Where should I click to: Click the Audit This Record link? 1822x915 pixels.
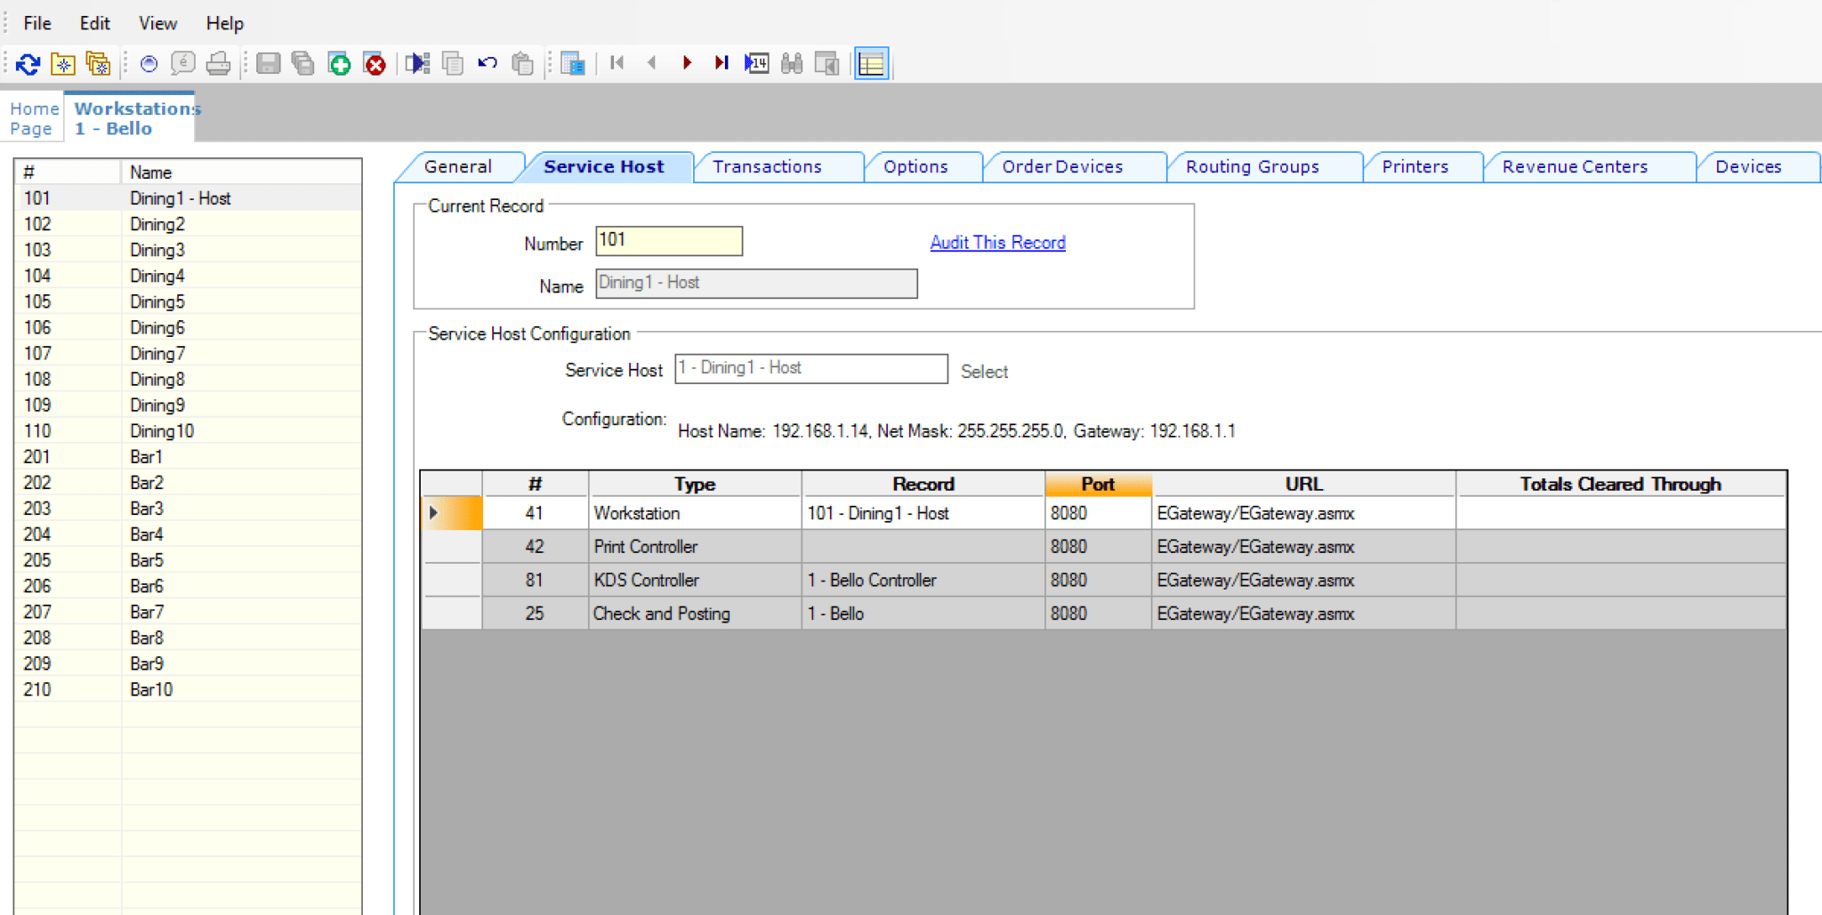tap(997, 242)
